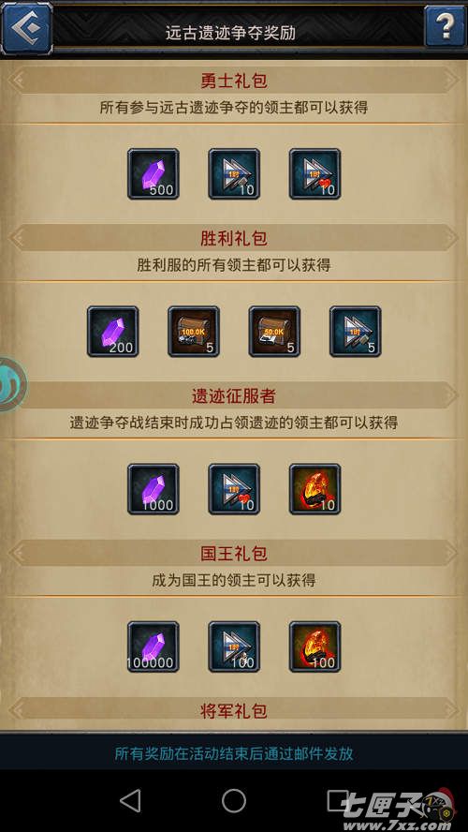
Task: Select the speedup x100 in 国王礼包
Action: pyautogui.click(x=234, y=646)
